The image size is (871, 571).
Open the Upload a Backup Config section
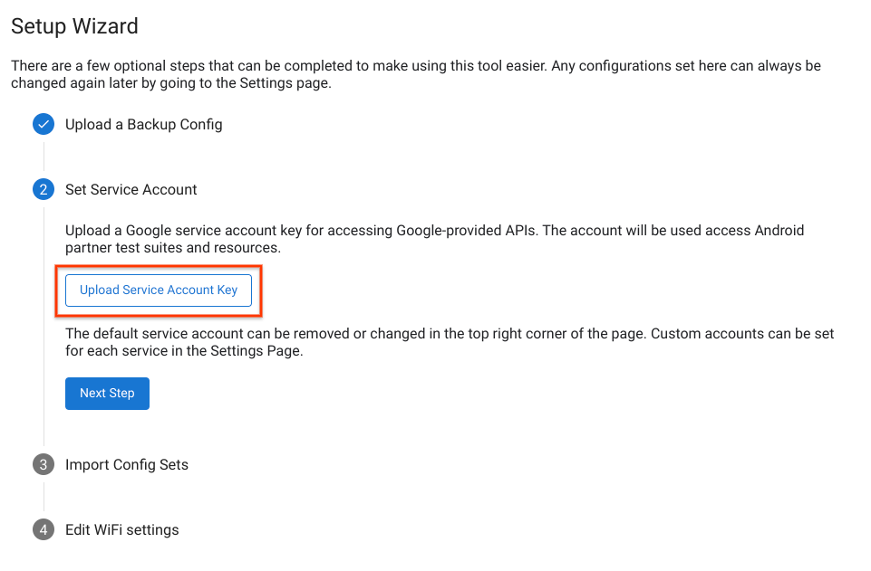coord(143,124)
